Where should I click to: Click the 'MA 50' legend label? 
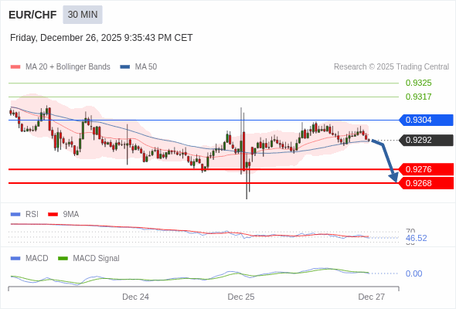(146, 67)
